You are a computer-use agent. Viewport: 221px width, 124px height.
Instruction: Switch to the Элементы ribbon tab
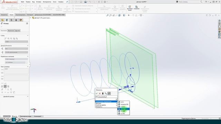(4, 15)
